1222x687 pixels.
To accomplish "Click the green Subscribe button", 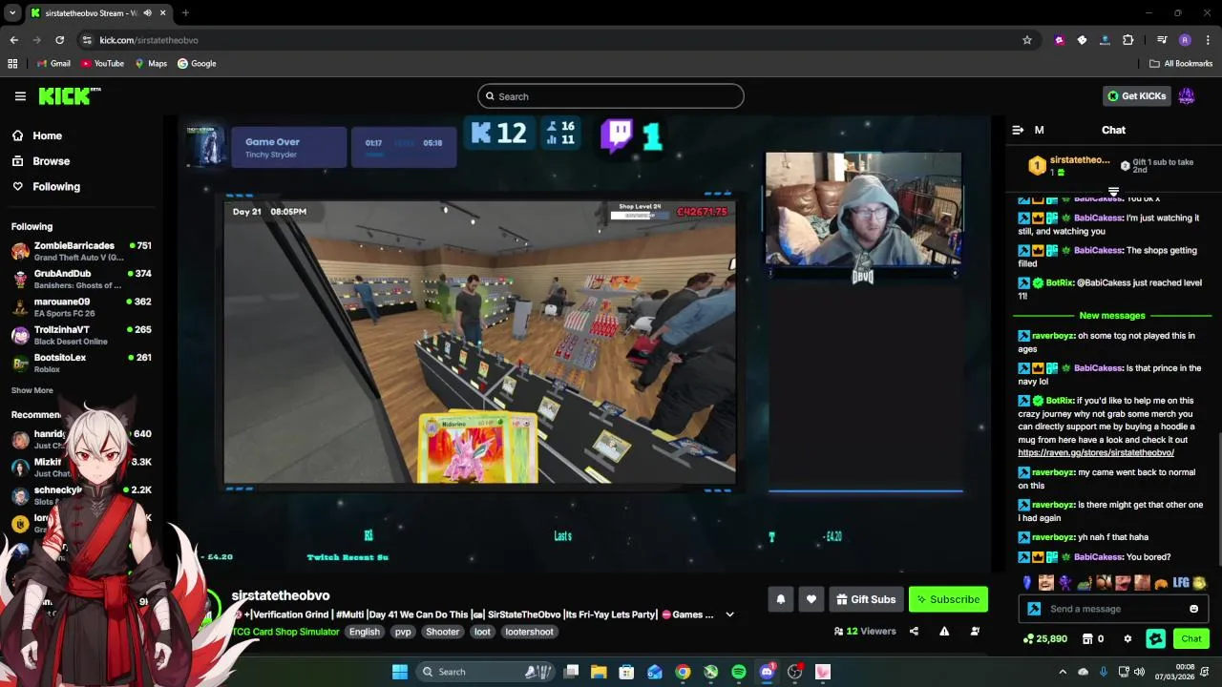I will (948, 599).
